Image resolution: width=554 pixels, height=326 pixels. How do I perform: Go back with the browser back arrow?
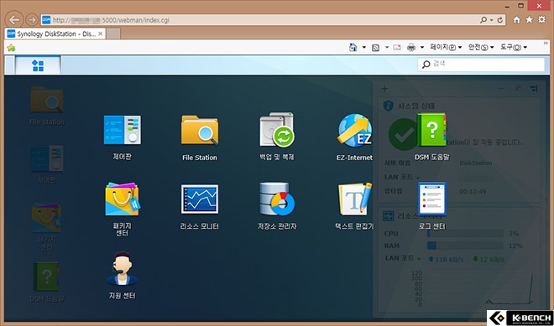pyautogui.click(x=14, y=19)
